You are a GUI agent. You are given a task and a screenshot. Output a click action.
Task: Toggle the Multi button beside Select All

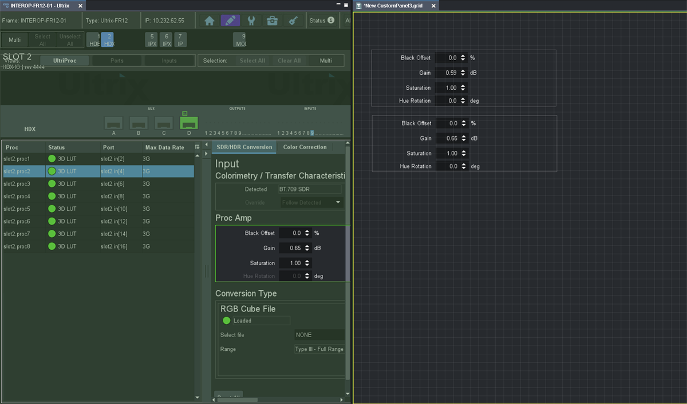click(x=15, y=40)
